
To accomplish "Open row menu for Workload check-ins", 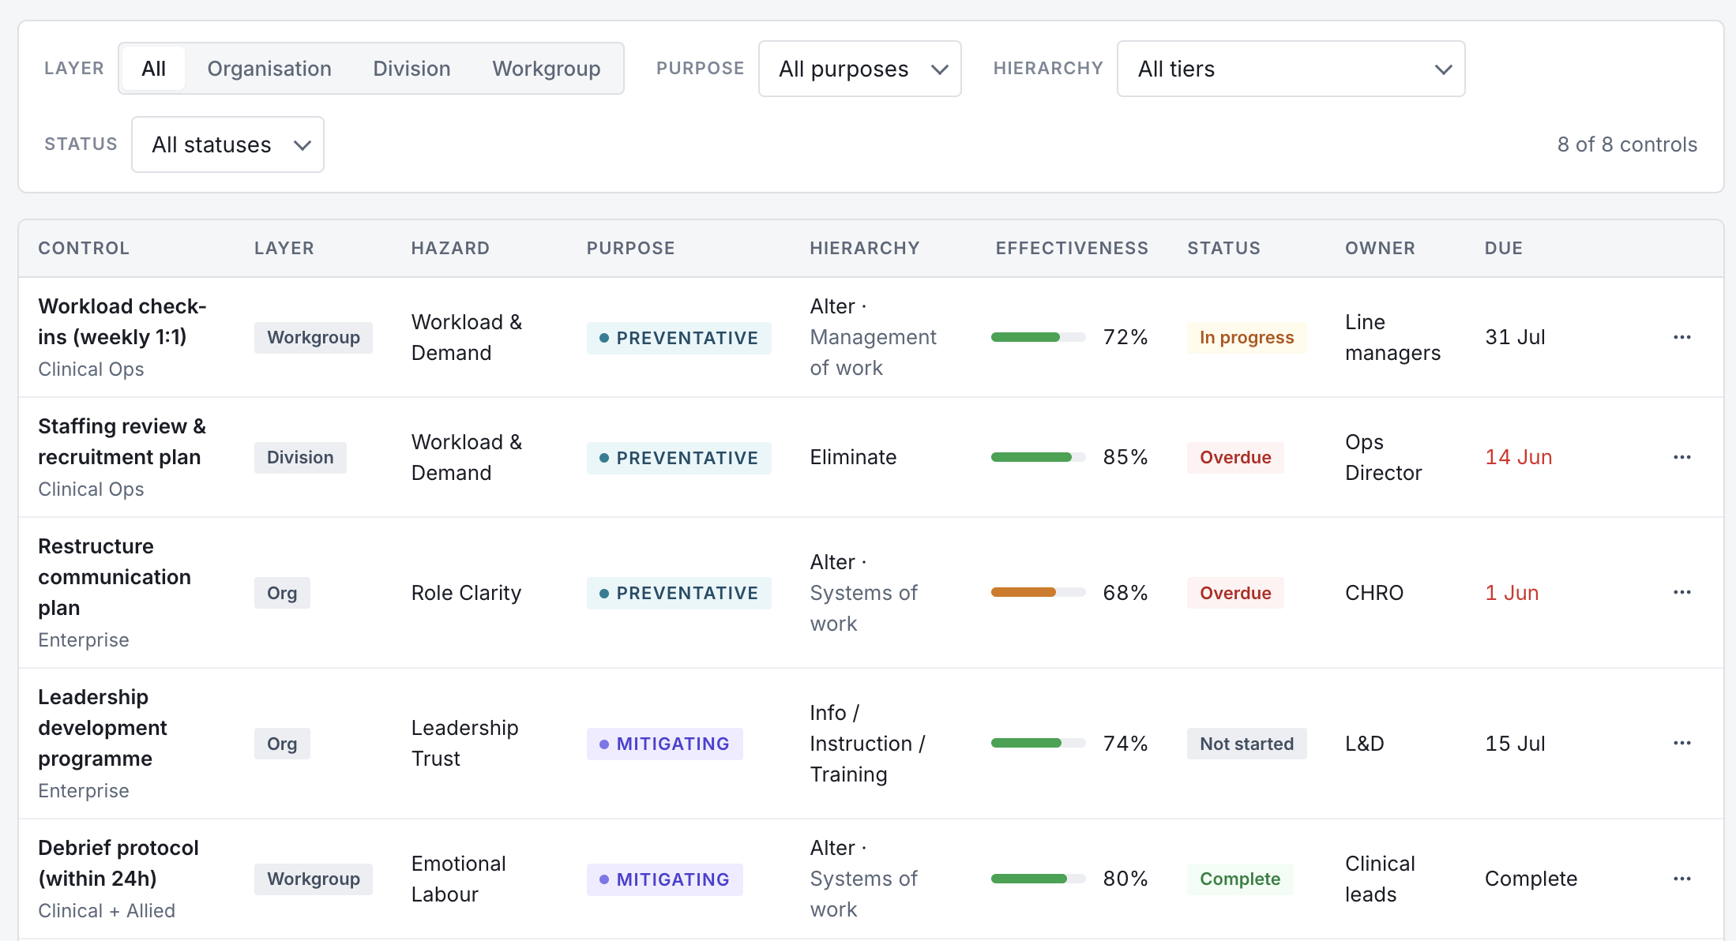I will pos(1682,337).
